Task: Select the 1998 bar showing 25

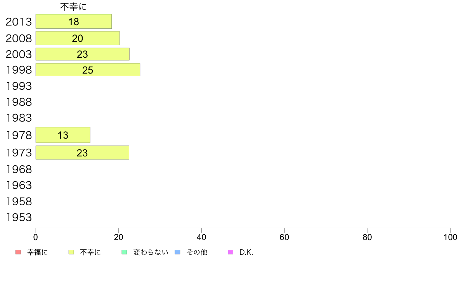Action: [88, 70]
